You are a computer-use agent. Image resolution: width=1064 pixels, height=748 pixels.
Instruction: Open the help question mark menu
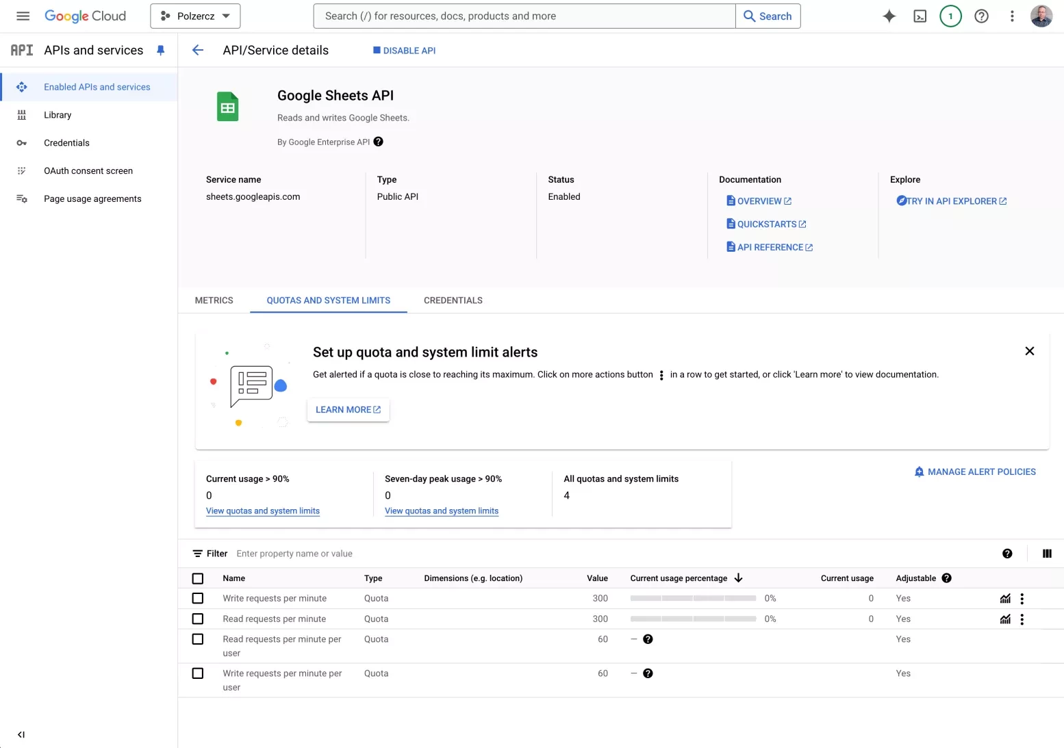pyautogui.click(x=981, y=16)
